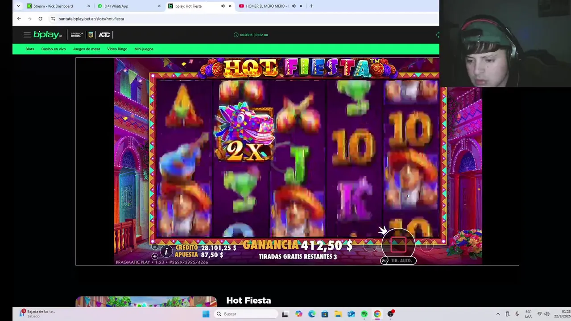The image size is (571, 321).
Task: Mute audio on bplay Hot Fiesta tab
Action: (223, 6)
